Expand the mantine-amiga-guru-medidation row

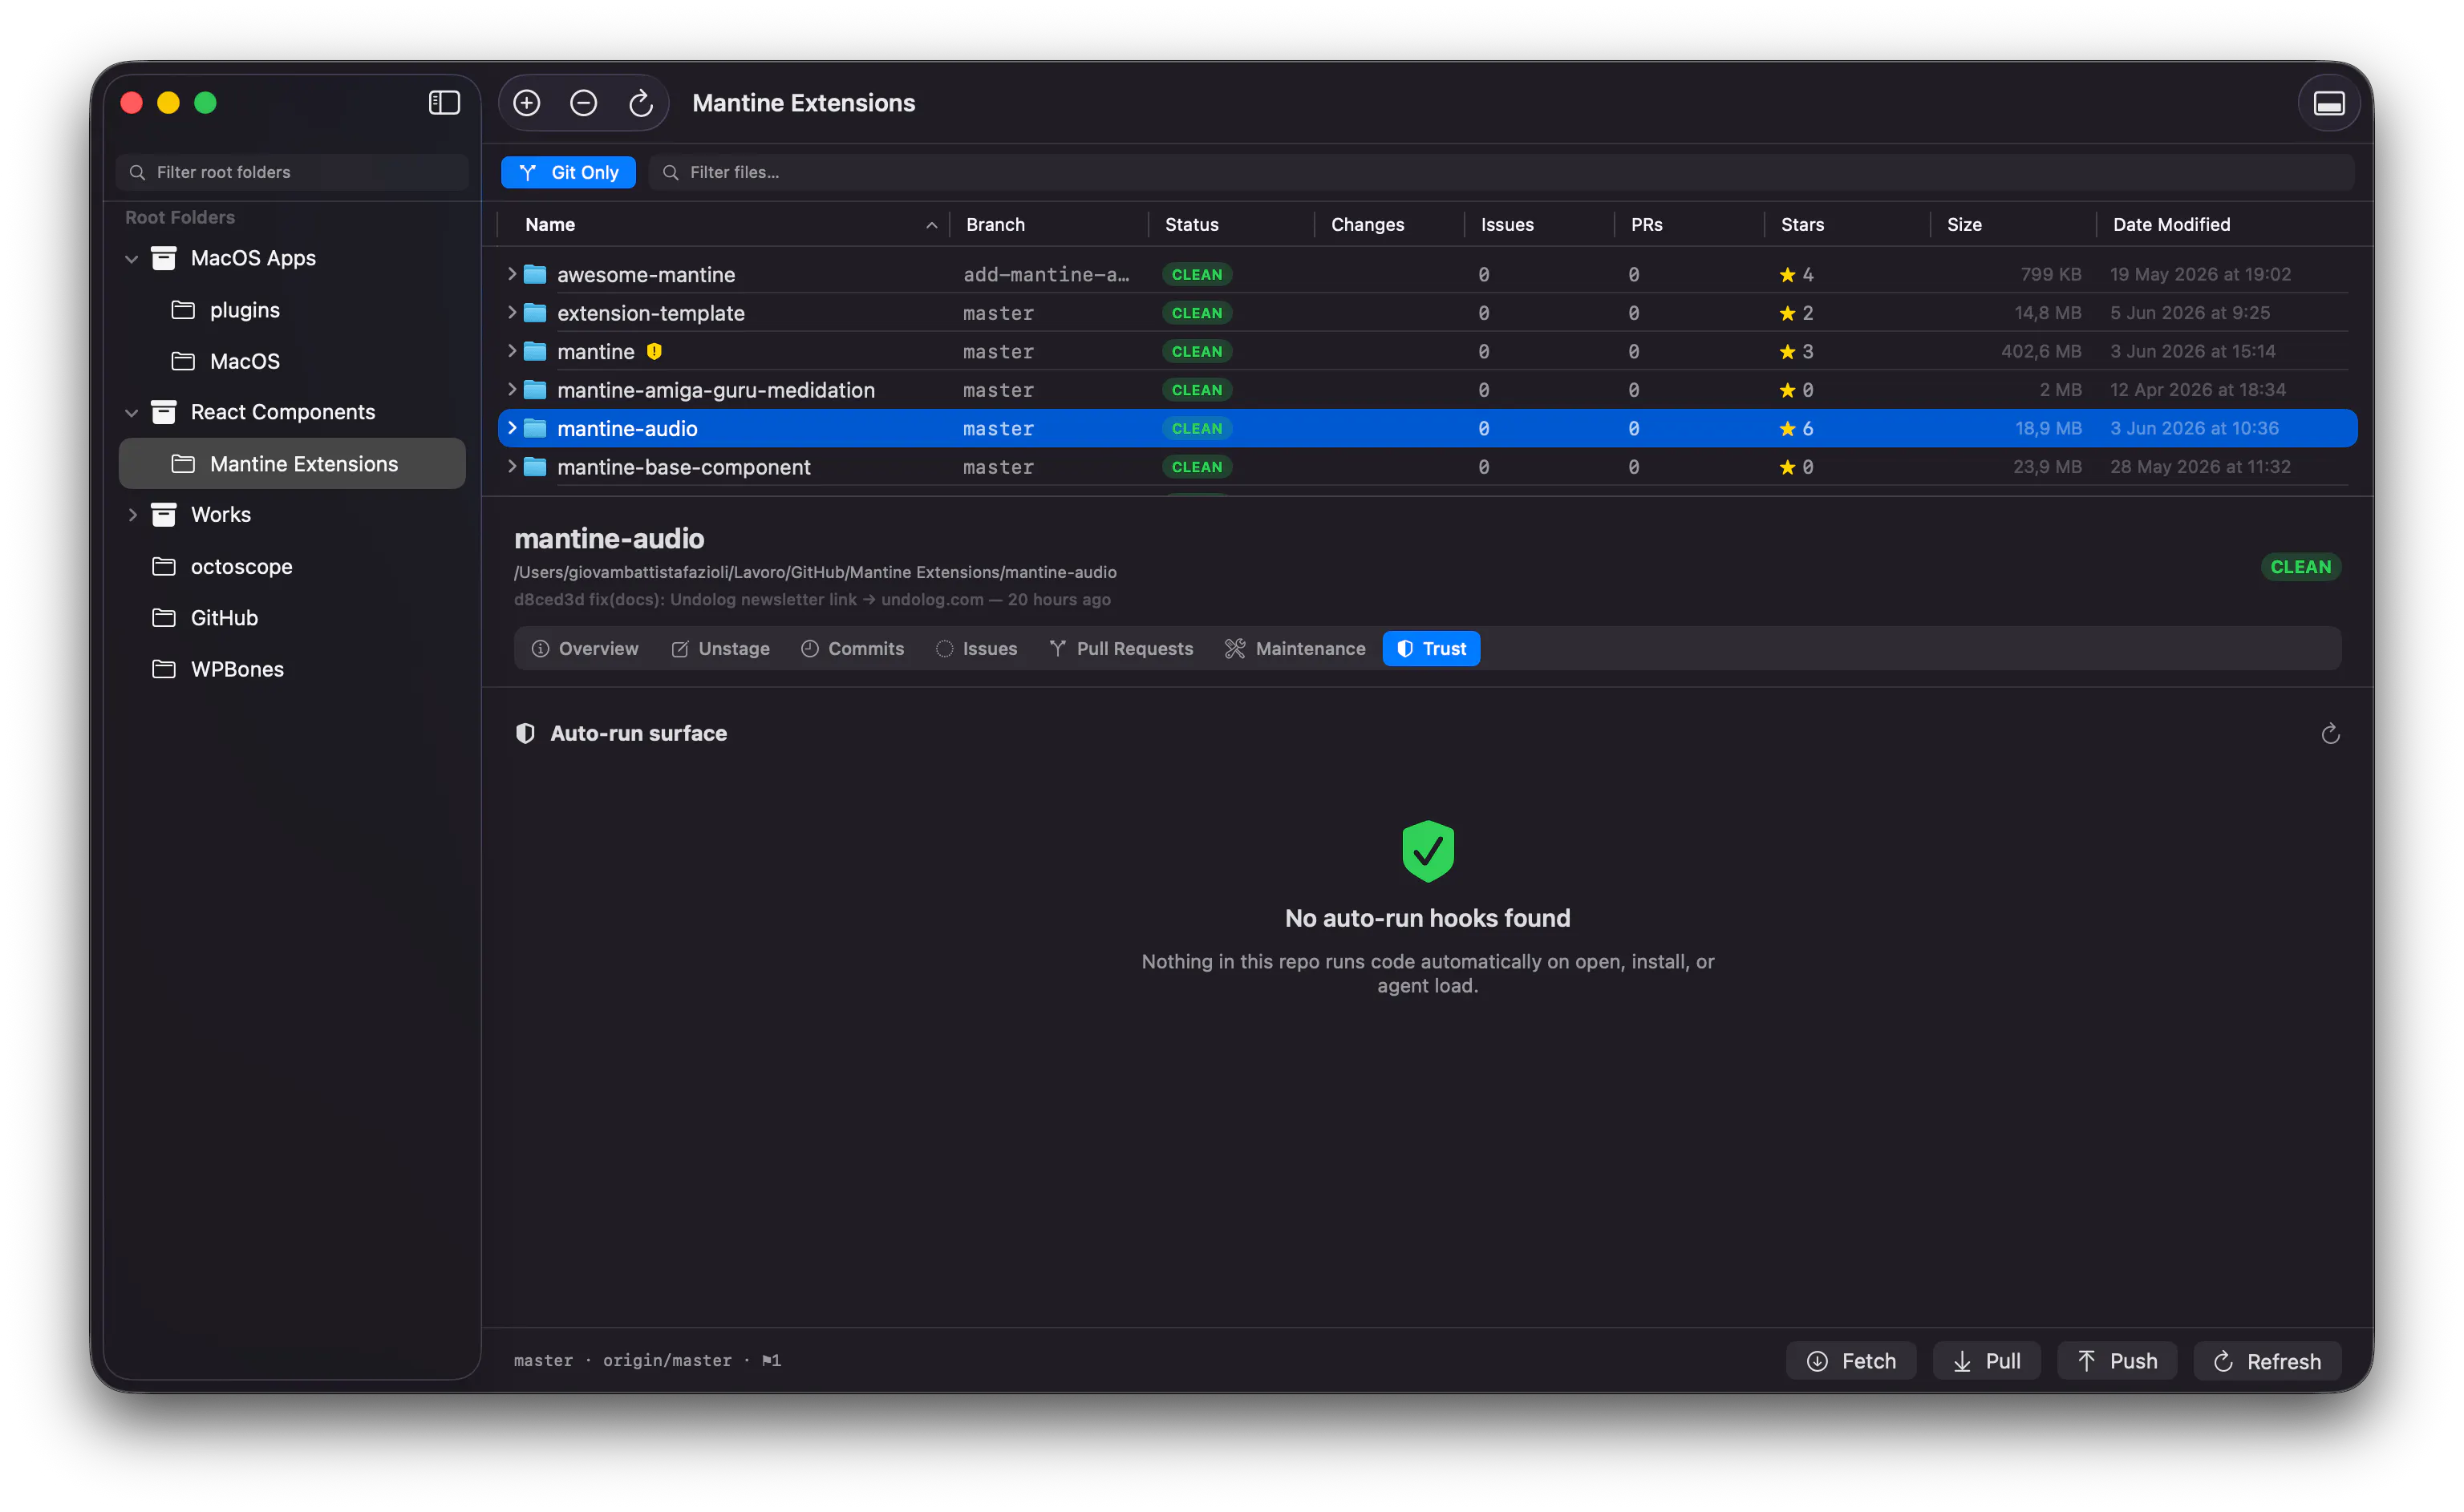tap(511, 390)
